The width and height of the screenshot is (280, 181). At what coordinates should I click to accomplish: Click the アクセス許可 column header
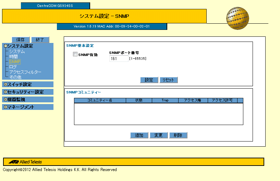click(x=222, y=100)
